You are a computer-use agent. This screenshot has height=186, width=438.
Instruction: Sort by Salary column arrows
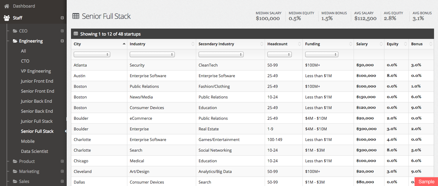[381, 44]
